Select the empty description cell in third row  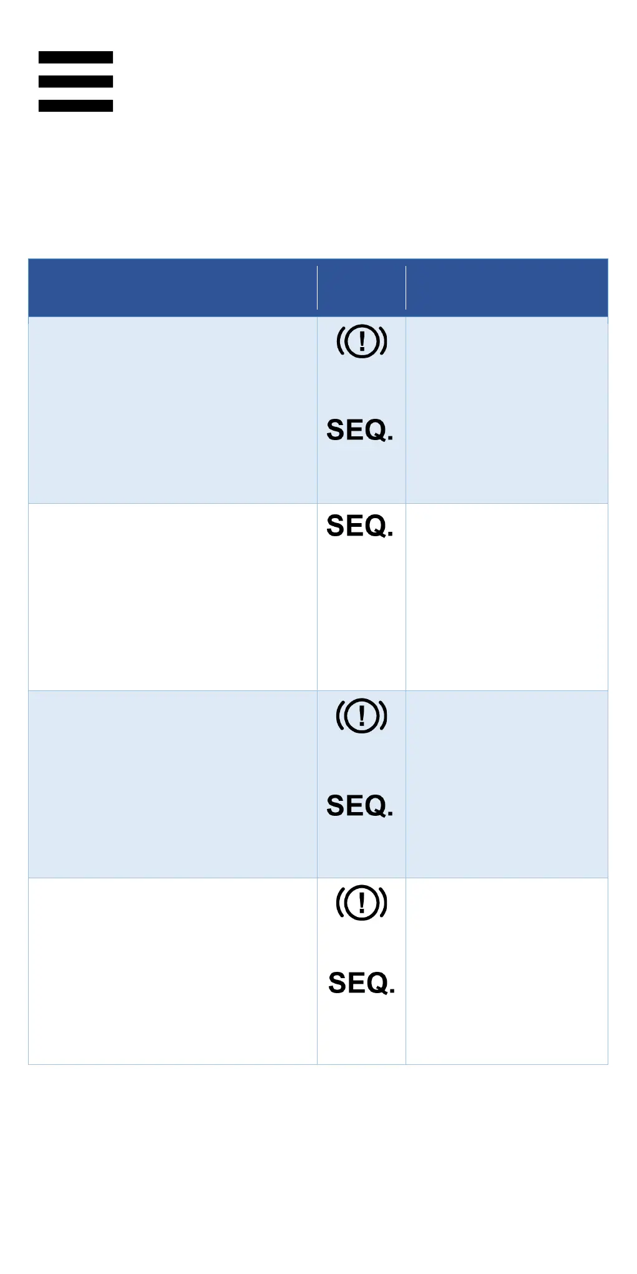173,784
